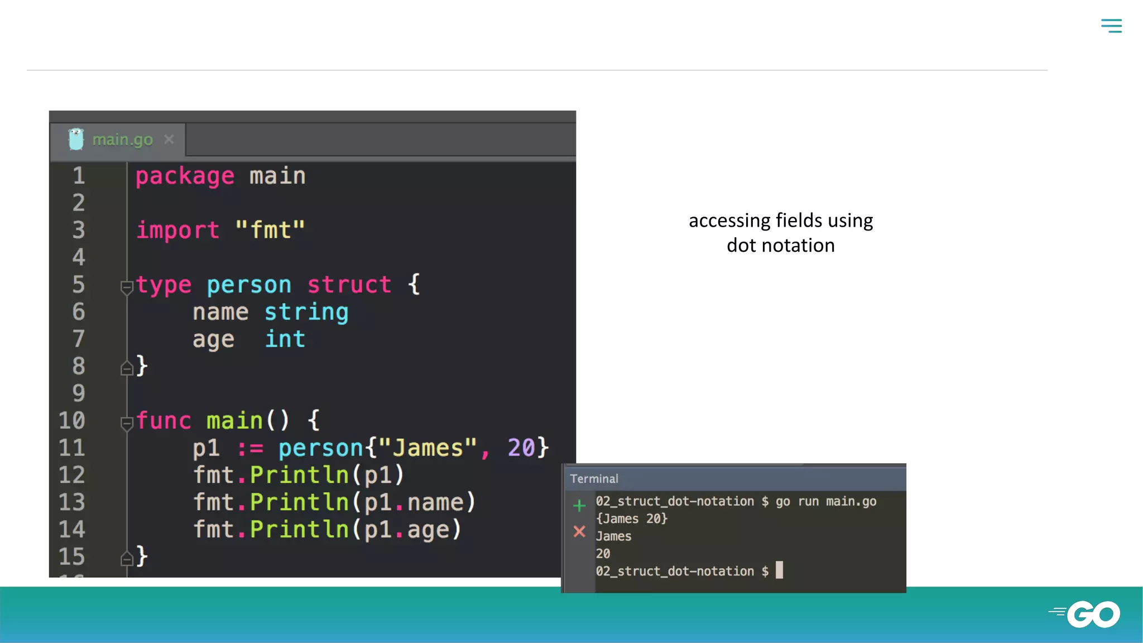Click the 'person' type name on line 5
The width and height of the screenshot is (1143, 643).
click(249, 285)
